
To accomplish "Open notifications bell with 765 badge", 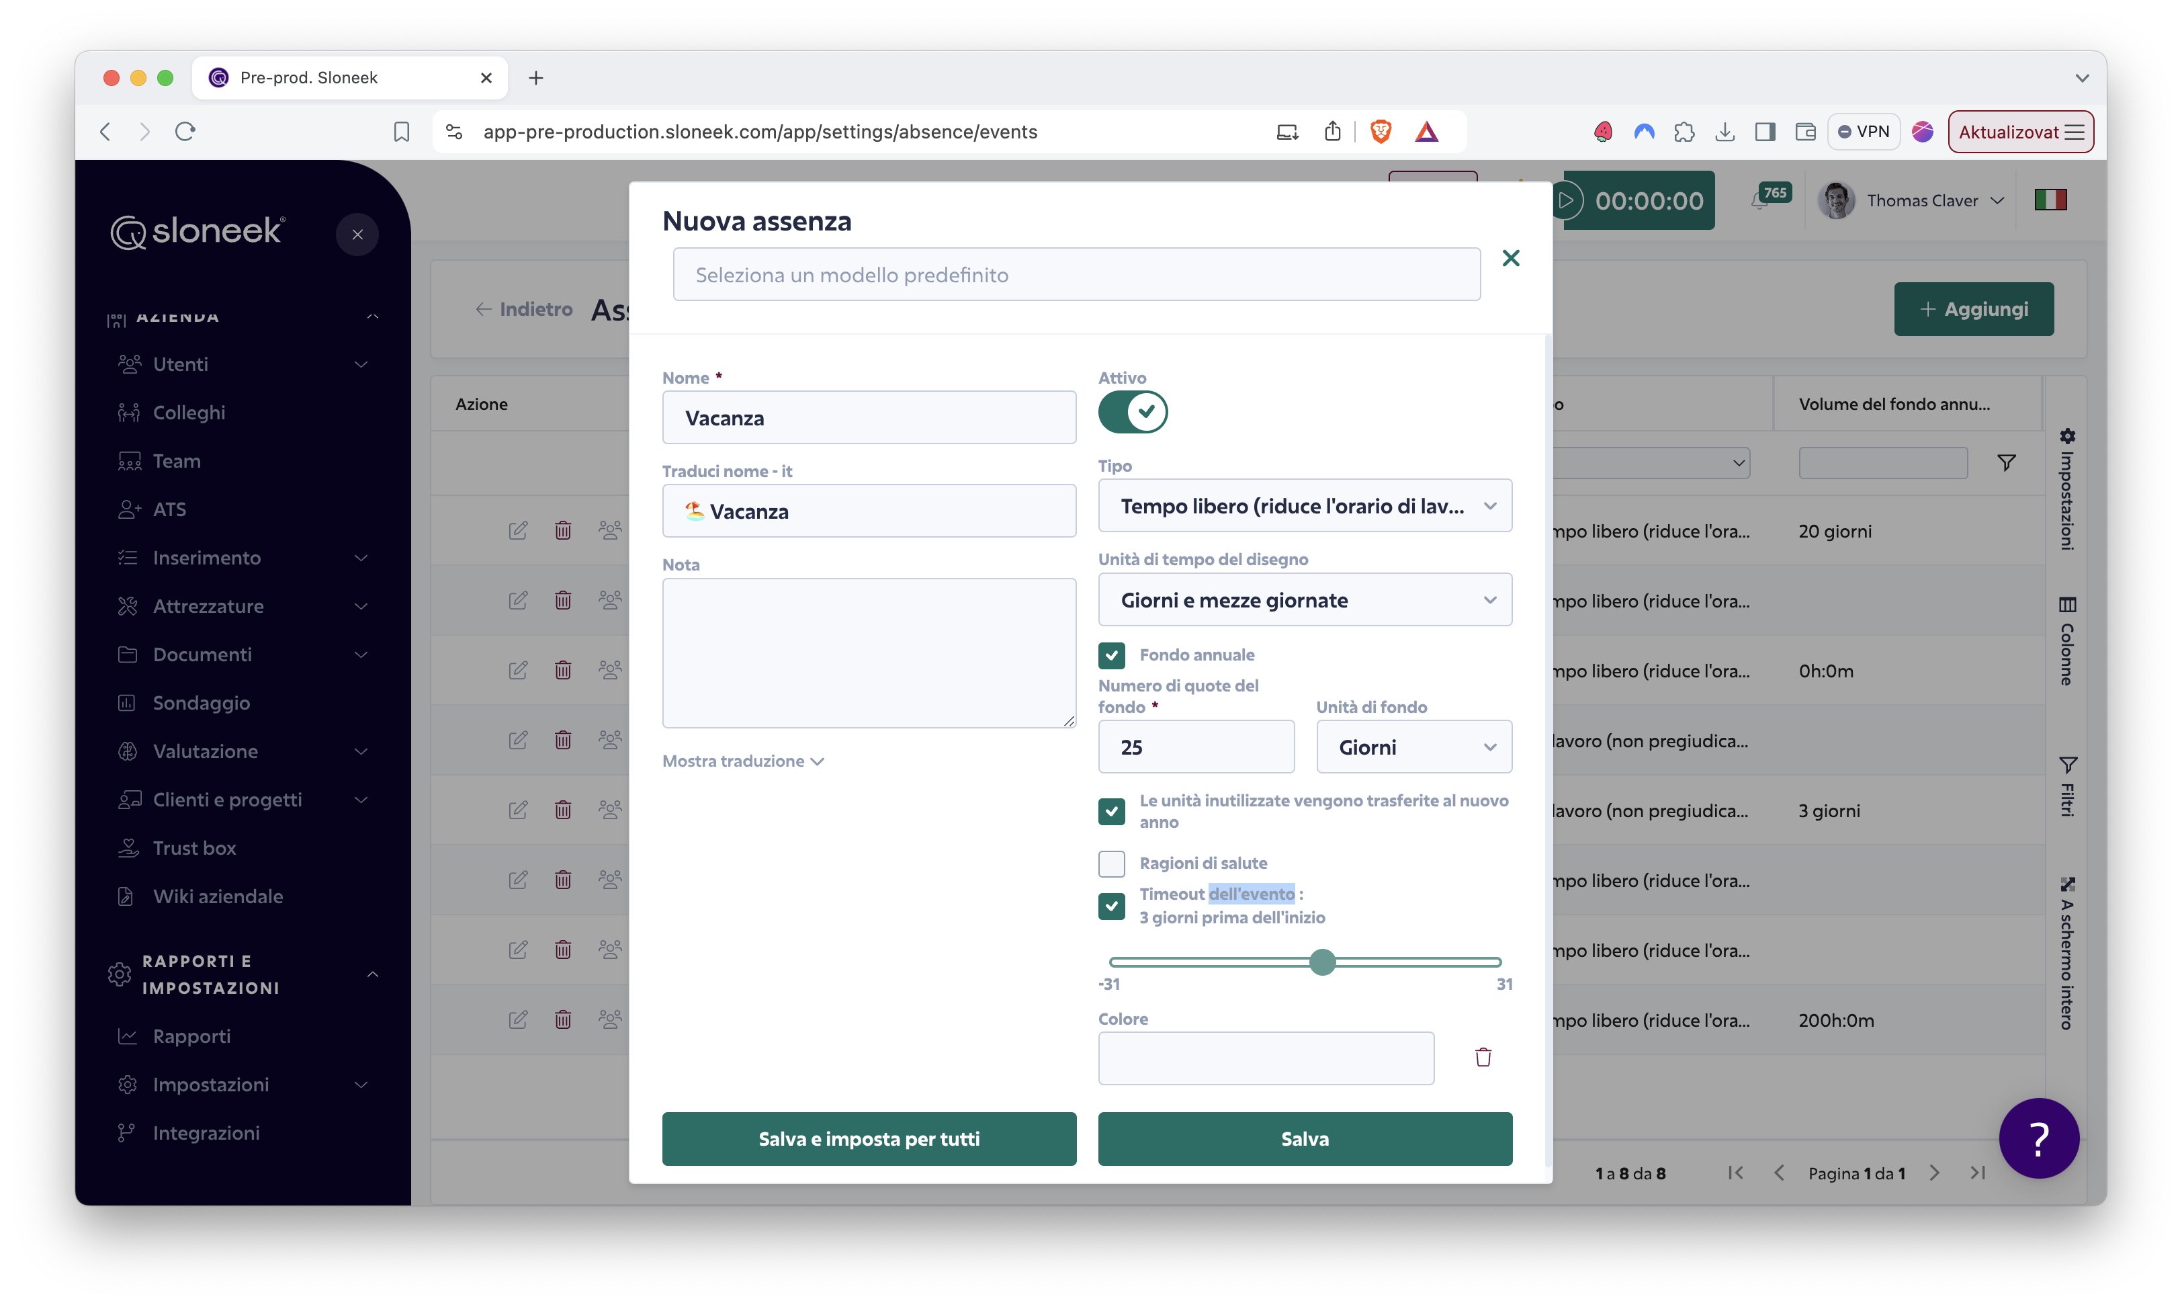I will [1761, 200].
